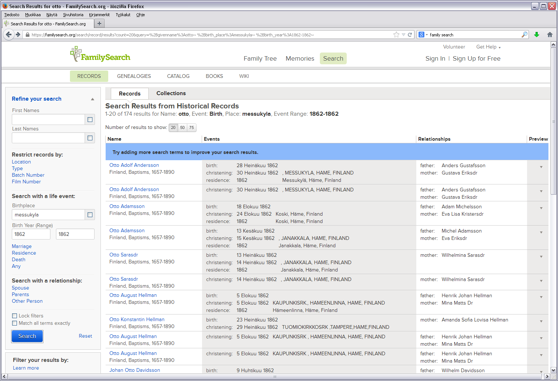Reload the page using the refresh icon
The width and height of the screenshot is (558, 381).
coord(410,35)
